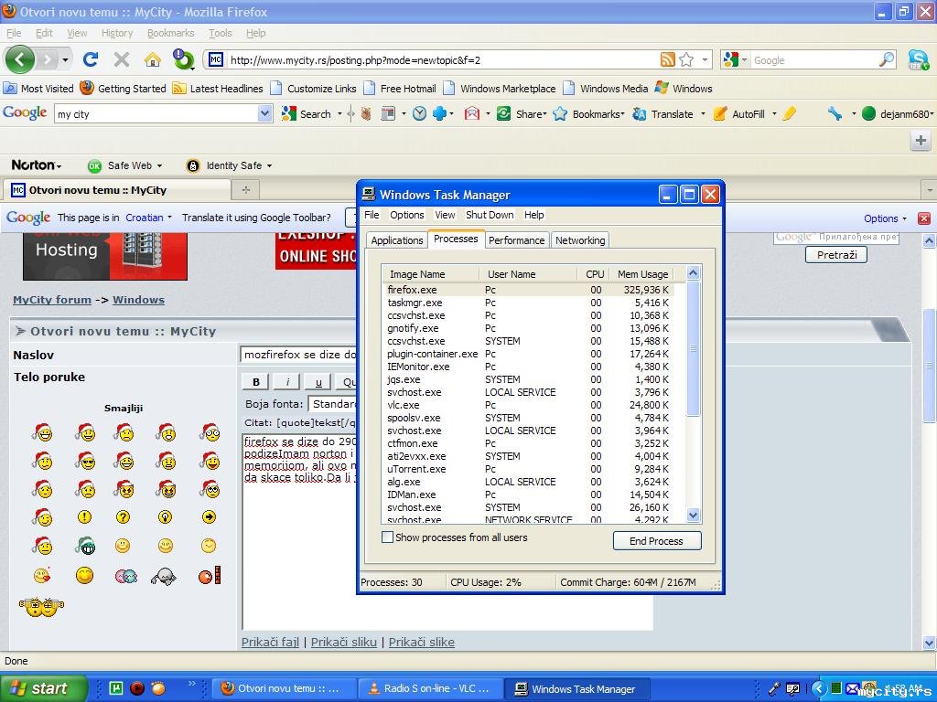Click the right arrow smiley
Image resolution: width=937 pixels, height=702 pixels.
(x=209, y=517)
